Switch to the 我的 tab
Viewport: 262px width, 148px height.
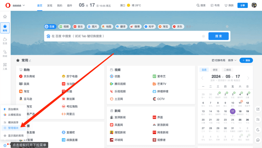coord(60,6)
